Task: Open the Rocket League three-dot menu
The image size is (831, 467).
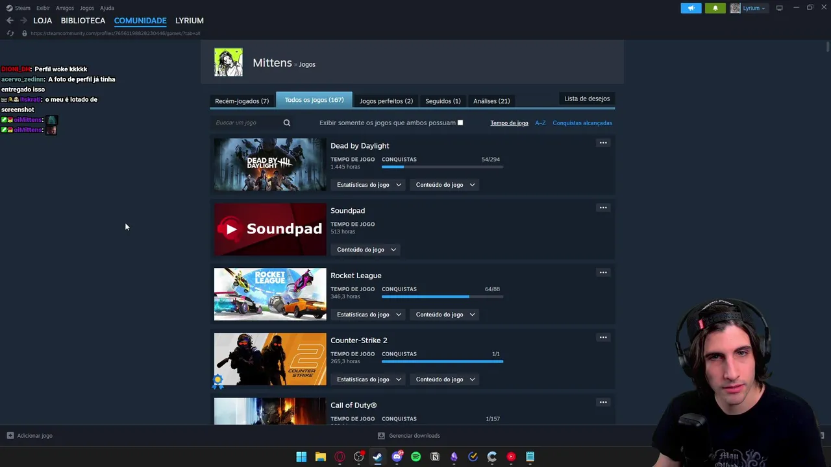Action: 603,272
